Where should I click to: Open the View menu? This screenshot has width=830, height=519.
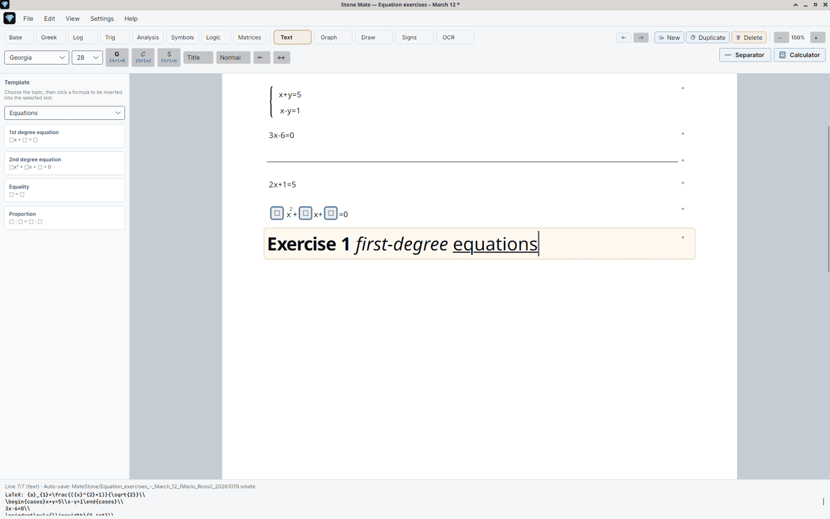point(72,18)
